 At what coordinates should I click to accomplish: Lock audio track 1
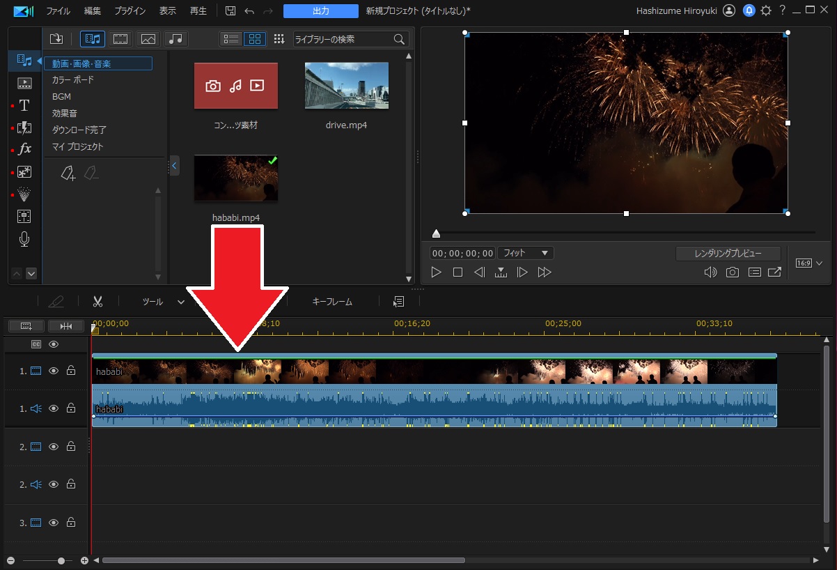click(71, 409)
